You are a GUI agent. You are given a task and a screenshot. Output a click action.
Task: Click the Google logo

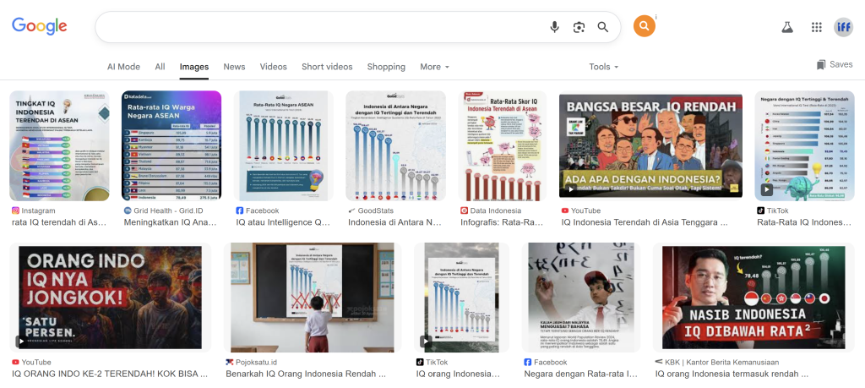click(x=40, y=26)
